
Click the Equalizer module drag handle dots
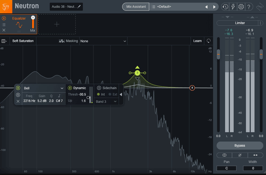click(x=19, y=31)
